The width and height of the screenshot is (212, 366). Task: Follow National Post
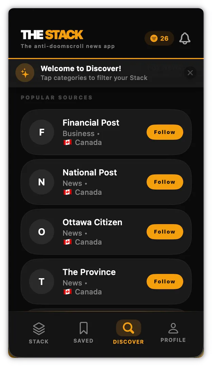coord(165,182)
